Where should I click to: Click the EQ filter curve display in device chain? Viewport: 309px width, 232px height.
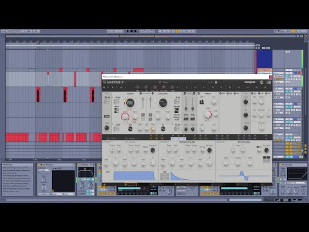pos(86,172)
